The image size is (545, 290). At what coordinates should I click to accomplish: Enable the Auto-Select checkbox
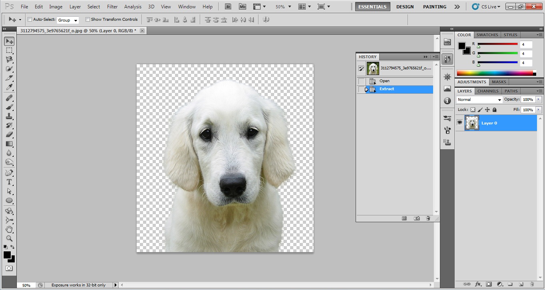[30, 19]
